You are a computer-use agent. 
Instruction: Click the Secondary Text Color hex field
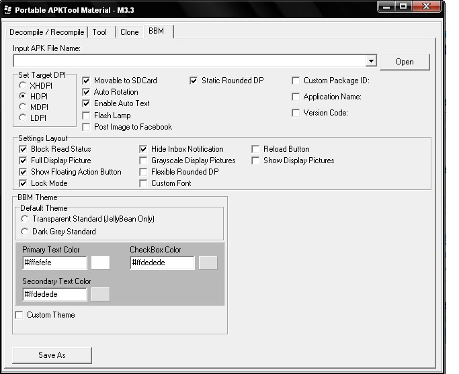(x=54, y=294)
